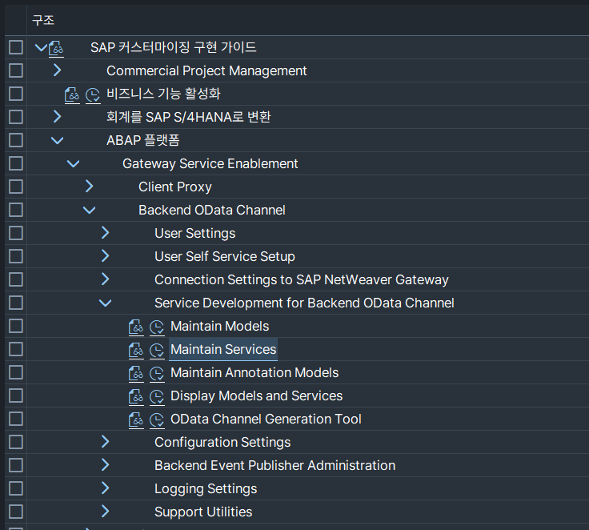This screenshot has height=530, width=589.
Task: Click Backend OData Channel label
Action: (x=212, y=210)
